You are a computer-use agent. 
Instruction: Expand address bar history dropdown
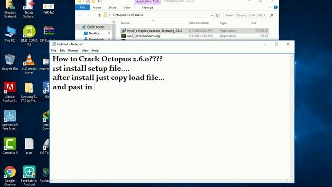(212, 15)
